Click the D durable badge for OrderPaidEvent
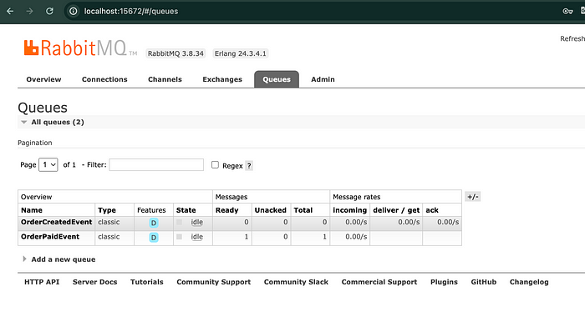Image resolution: width=585 pixels, height=332 pixels. tap(153, 238)
